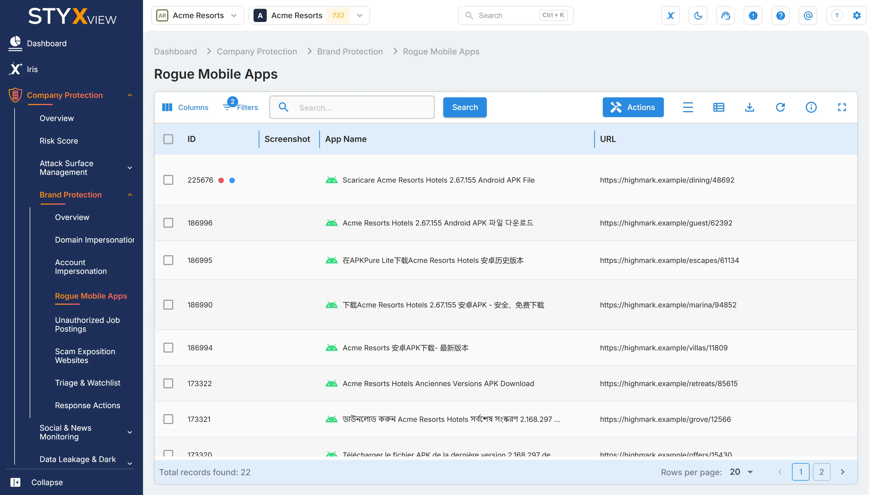The width and height of the screenshot is (880, 495).
Task: Open settings gear in top bar
Action: [856, 15]
